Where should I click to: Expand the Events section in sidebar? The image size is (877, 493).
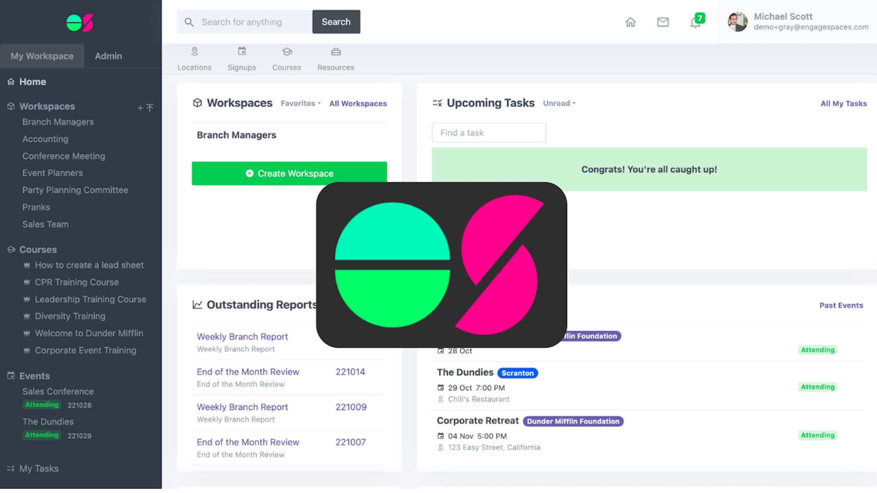tap(34, 376)
